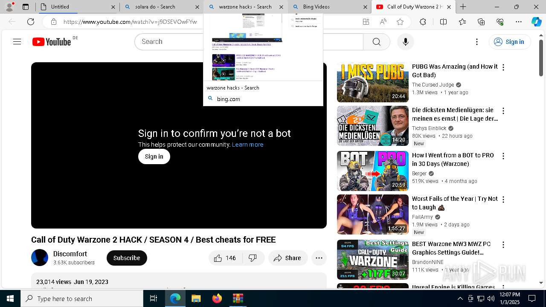Open Edge split screen icon
The width and height of the screenshot is (546, 307).
(443, 22)
